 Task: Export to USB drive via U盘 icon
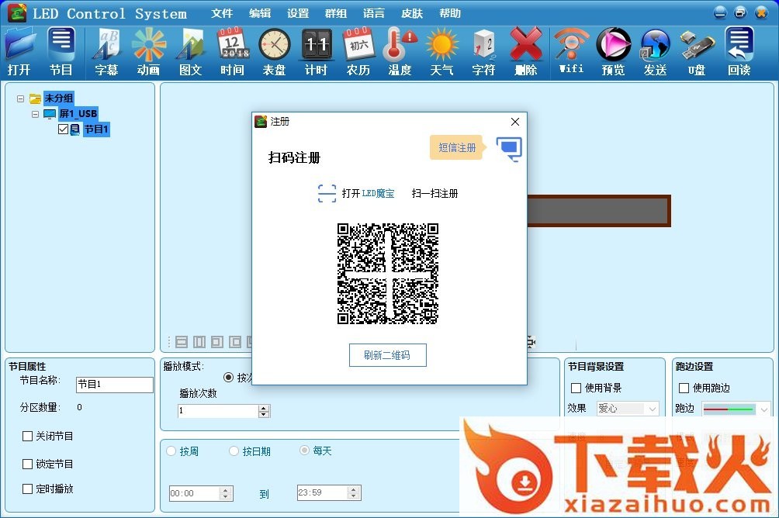tap(697, 52)
